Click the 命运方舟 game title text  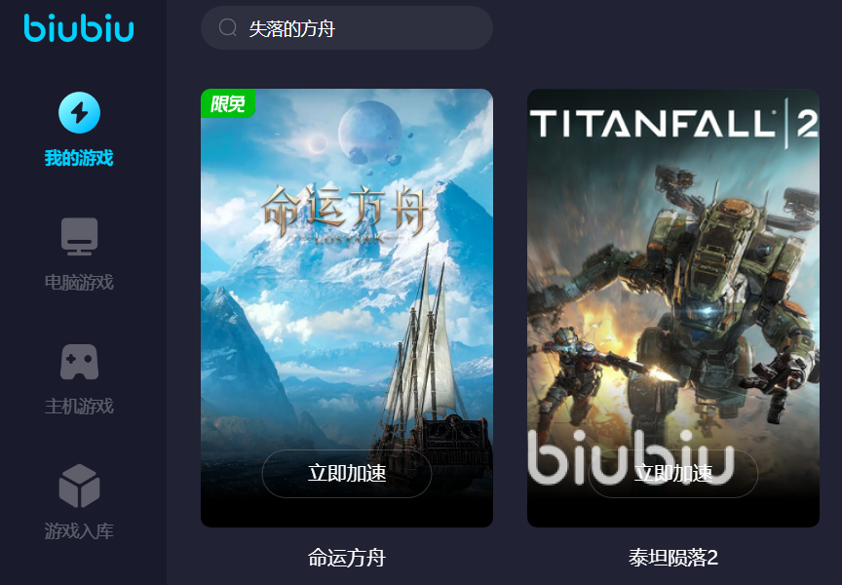[347, 558]
